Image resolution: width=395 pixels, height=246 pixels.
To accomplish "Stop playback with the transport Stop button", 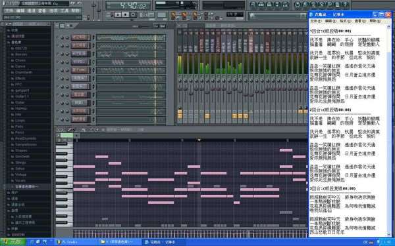I will point(125,15).
